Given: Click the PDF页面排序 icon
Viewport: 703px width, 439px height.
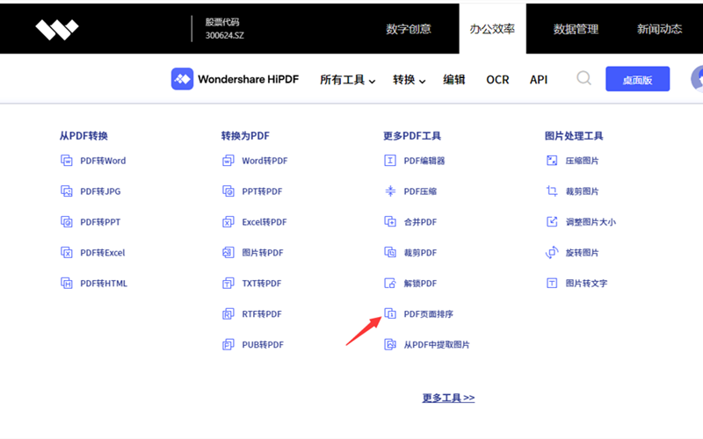Looking at the screenshot, I should coord(390,314).
